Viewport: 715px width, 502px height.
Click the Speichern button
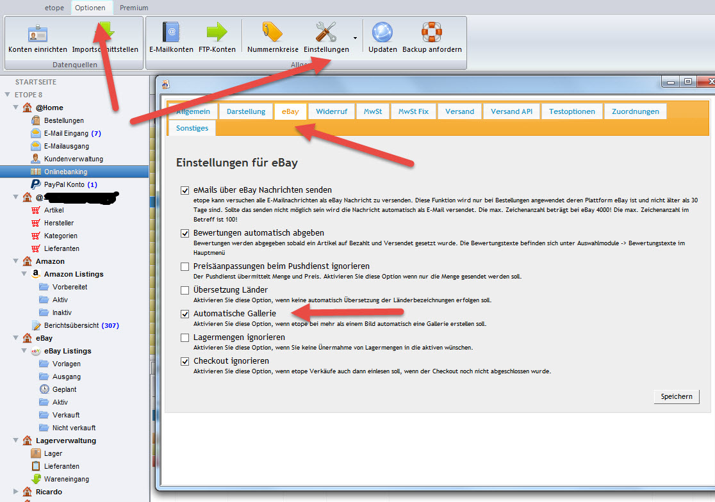tap(677, 396)
